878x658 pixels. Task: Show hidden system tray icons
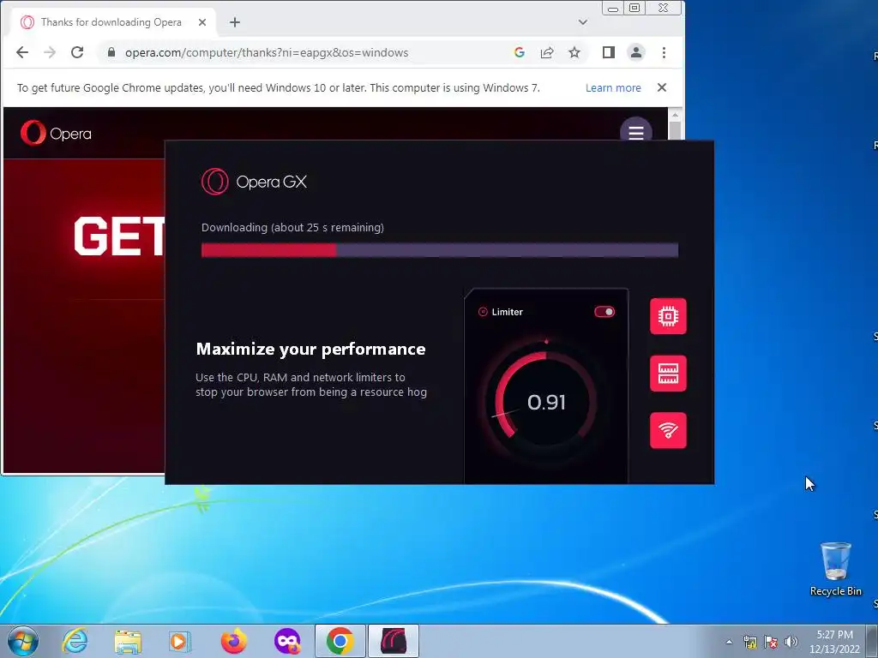point(729,642)
